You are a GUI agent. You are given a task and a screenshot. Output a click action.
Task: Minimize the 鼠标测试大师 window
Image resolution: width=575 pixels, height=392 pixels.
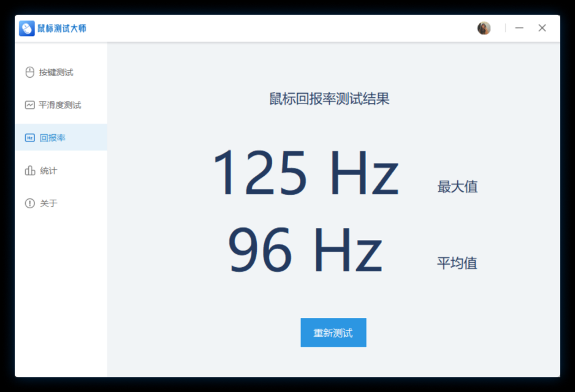[x=519, y=28]
